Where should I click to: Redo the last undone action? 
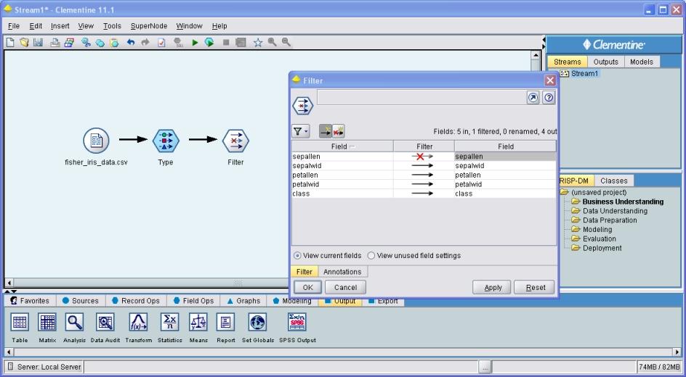coord(145,42)
